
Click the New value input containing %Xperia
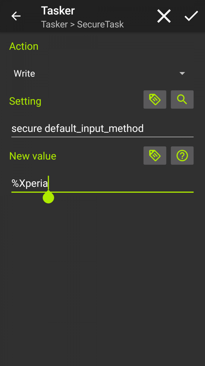click(x=91, y=183)
